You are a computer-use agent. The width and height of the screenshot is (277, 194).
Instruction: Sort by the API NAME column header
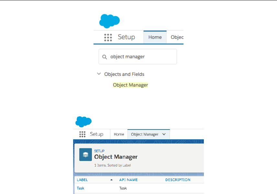[x=128, y=180]
